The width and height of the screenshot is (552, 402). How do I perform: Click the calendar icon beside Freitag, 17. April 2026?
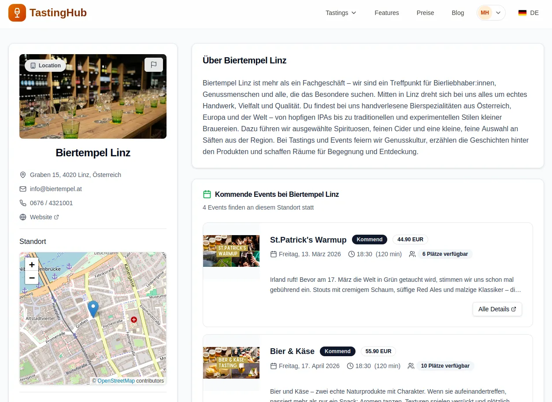point(274,366)
